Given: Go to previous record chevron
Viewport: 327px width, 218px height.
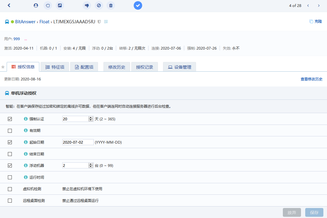Looking at the screenshot, I should pos(308,5).
